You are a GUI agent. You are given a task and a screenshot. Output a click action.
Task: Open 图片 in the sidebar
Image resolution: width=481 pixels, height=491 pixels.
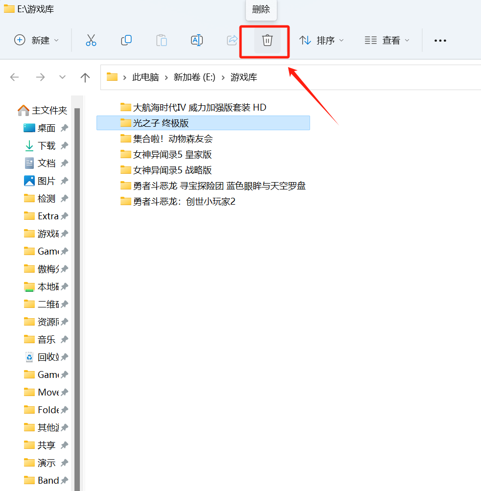[x=46, y=181]
